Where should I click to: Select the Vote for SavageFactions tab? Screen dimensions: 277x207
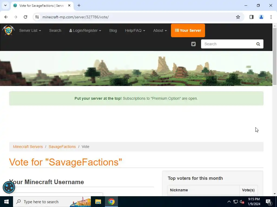(x=42, y=5)
